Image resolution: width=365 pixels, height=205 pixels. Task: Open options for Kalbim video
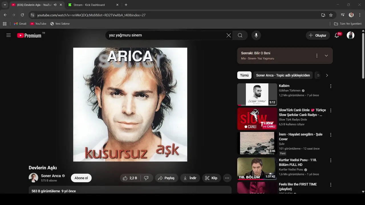click(331, 86)
